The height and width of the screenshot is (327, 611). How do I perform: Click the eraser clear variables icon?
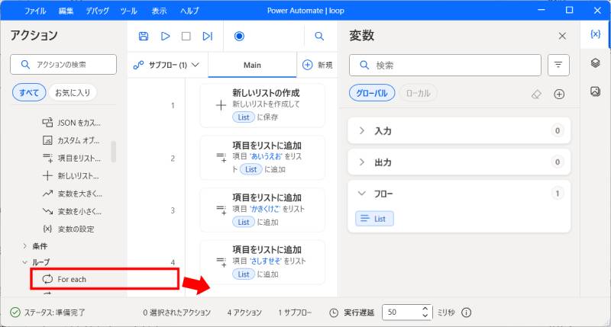pos(536,94)
